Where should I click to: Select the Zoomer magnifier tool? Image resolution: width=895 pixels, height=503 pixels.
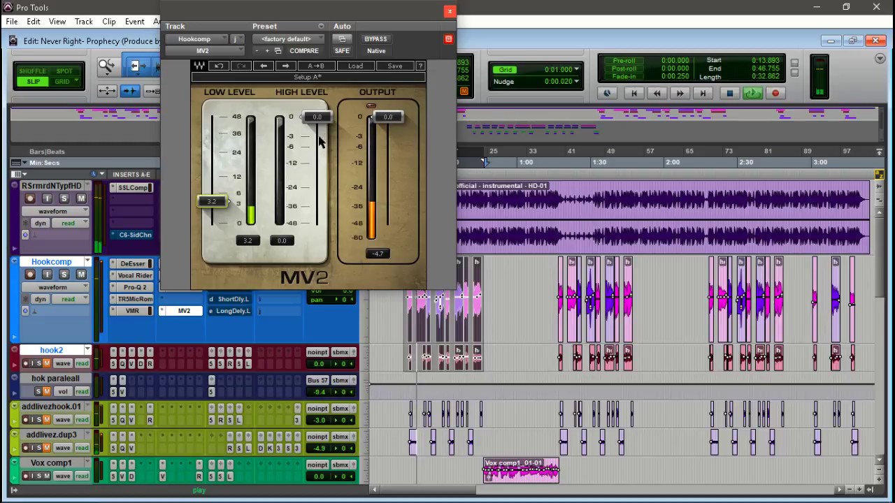click(x=106, y=67)
